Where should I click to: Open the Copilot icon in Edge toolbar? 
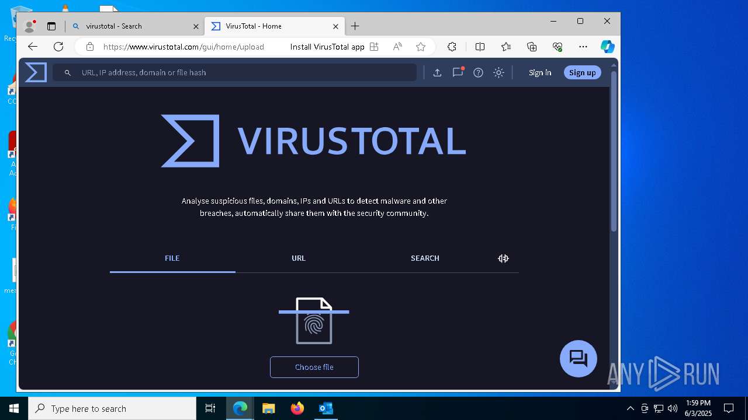click(608, 47)
